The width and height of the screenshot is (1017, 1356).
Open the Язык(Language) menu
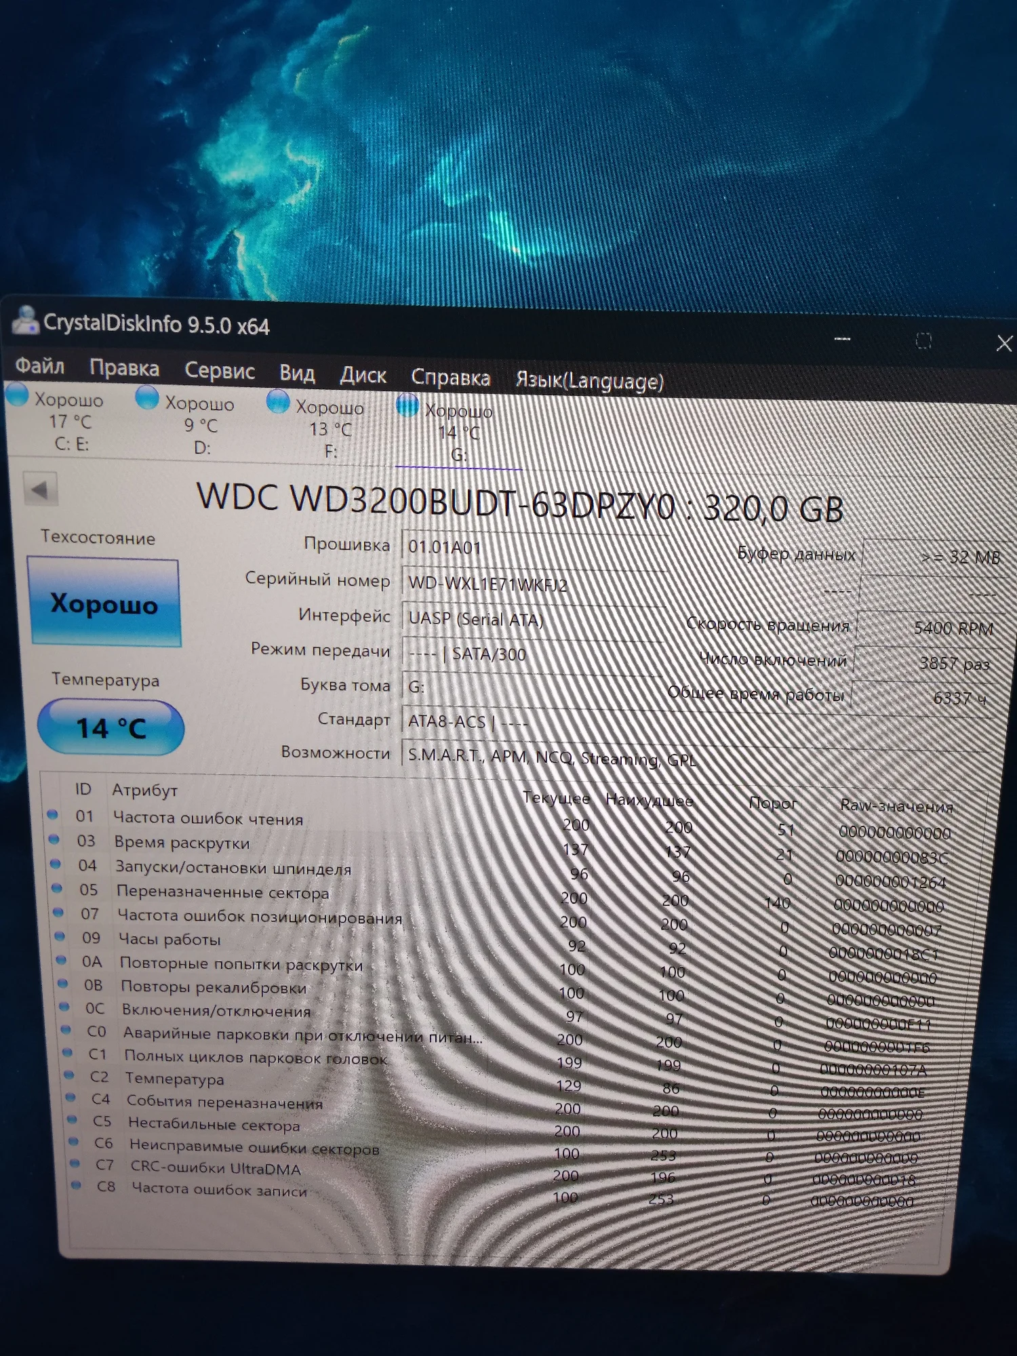[589, 381]
